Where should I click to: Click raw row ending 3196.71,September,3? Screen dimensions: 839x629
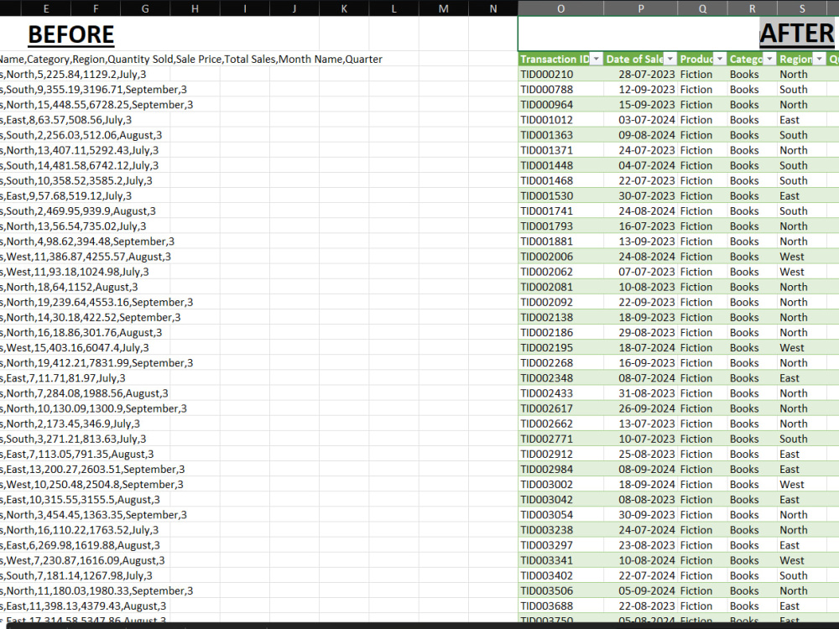[93, 90]
